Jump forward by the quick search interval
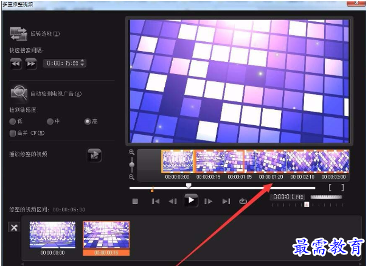368x266 pixels. 31,64
